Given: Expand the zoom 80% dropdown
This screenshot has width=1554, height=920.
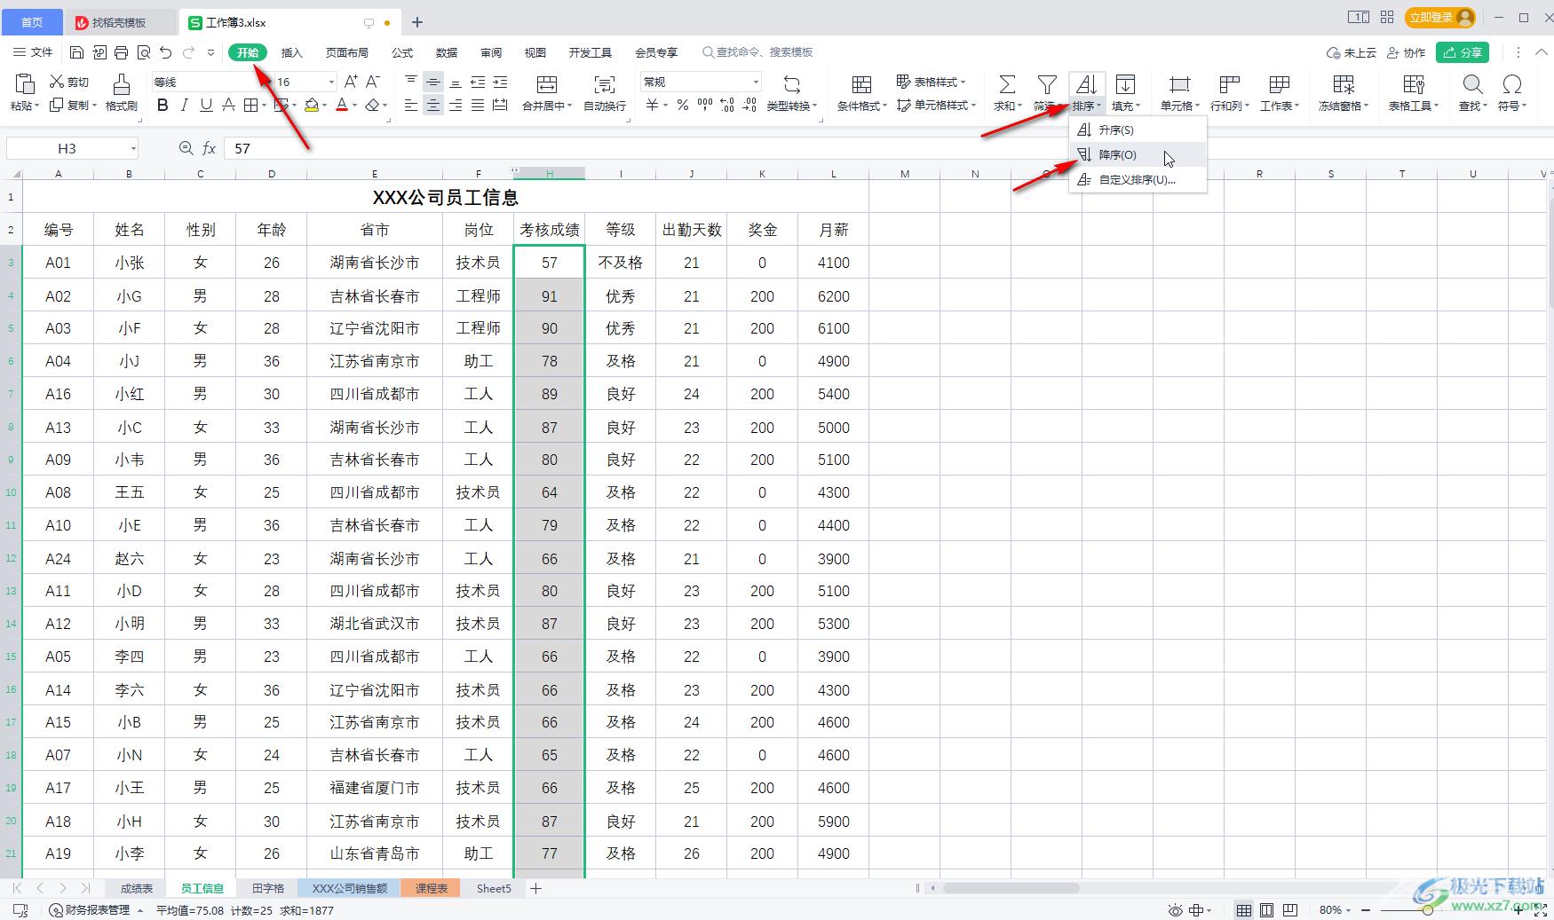Looking at the screenshot, I should click(x=1349, y=910).
